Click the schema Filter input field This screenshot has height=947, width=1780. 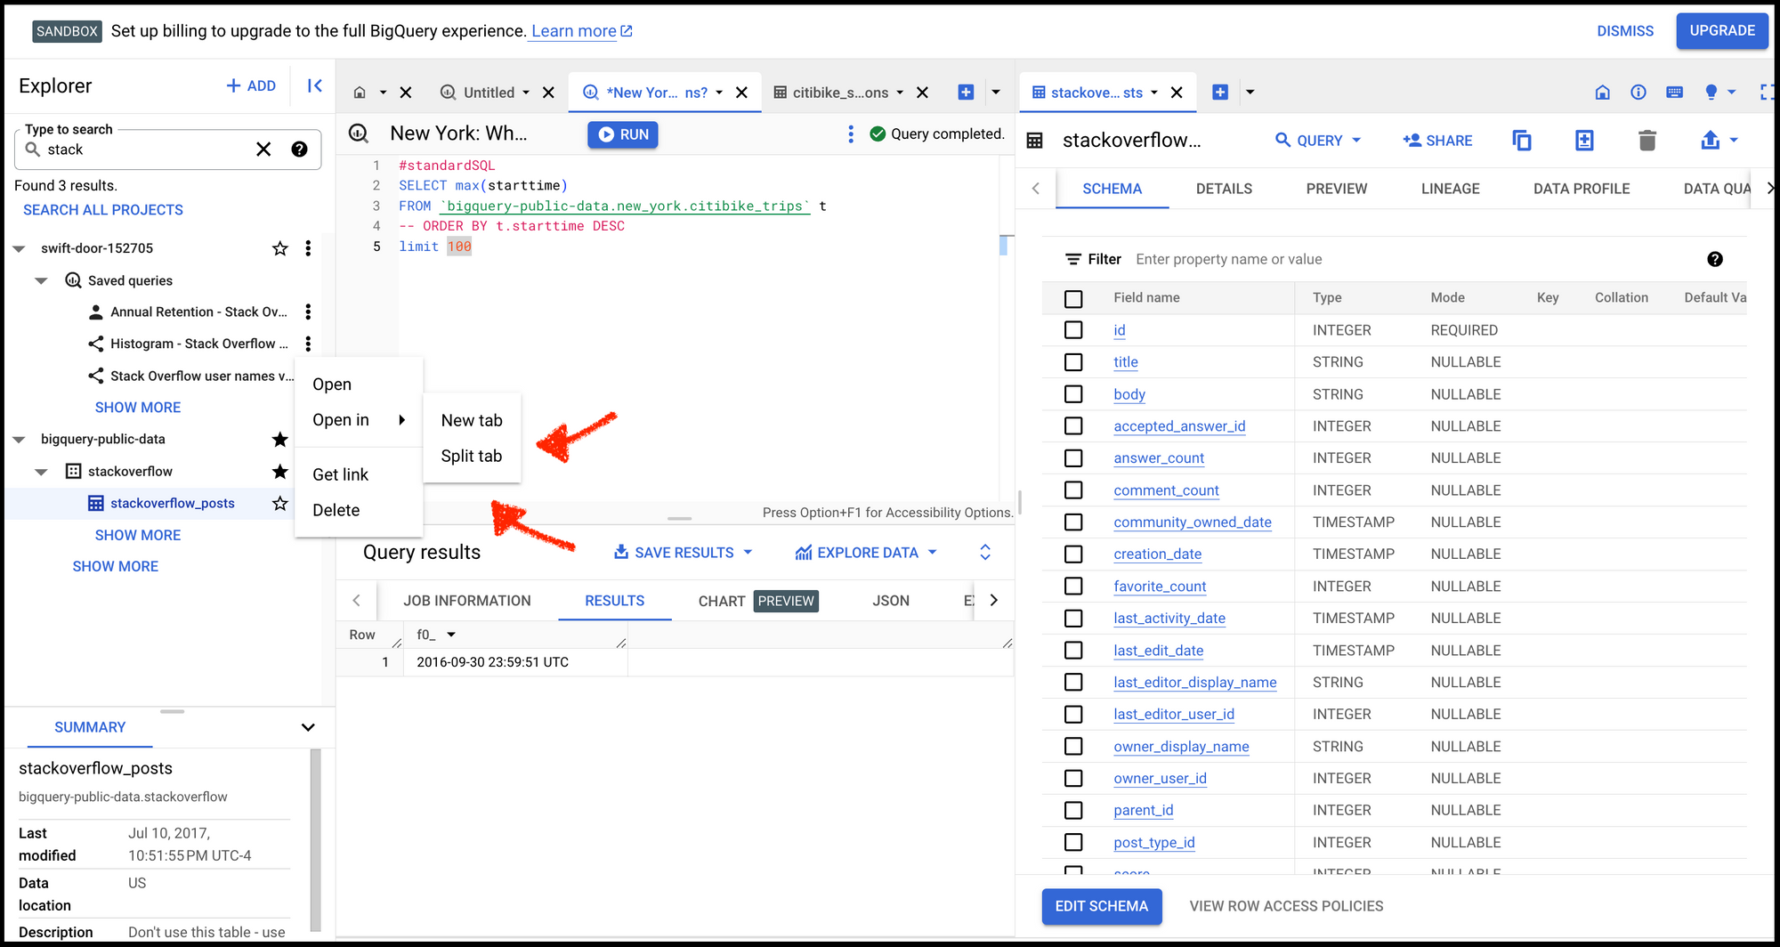(1415, 259)
